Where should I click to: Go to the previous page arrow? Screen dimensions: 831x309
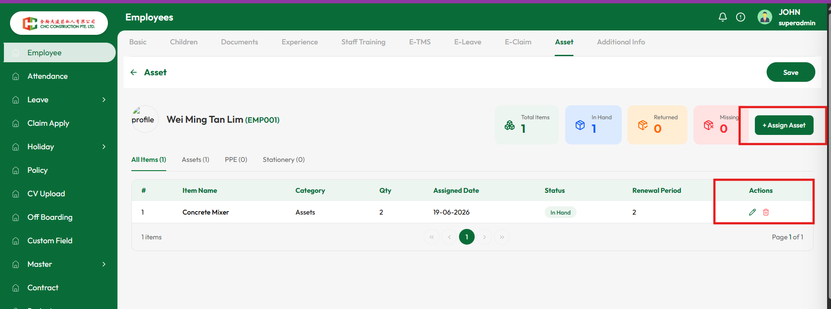[x=449, y=237]
